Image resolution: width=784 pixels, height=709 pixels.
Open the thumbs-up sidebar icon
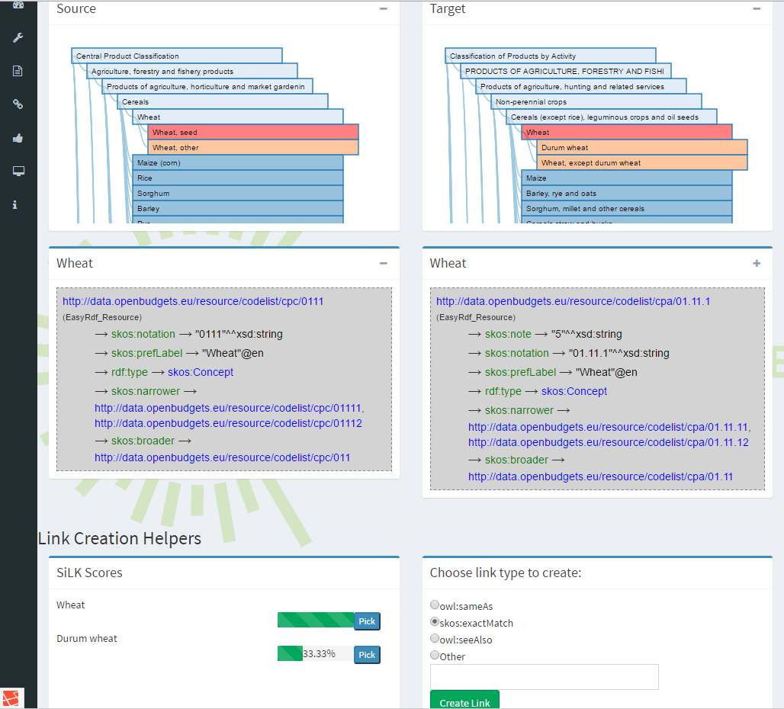click(x=18, y=138)
